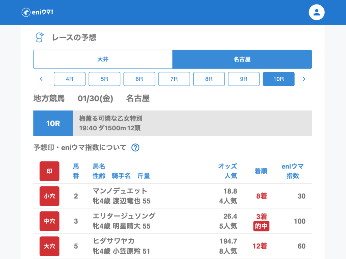346x259 pixels.
Task: Open the help question mark icon
Action: [x=135, y=148]
